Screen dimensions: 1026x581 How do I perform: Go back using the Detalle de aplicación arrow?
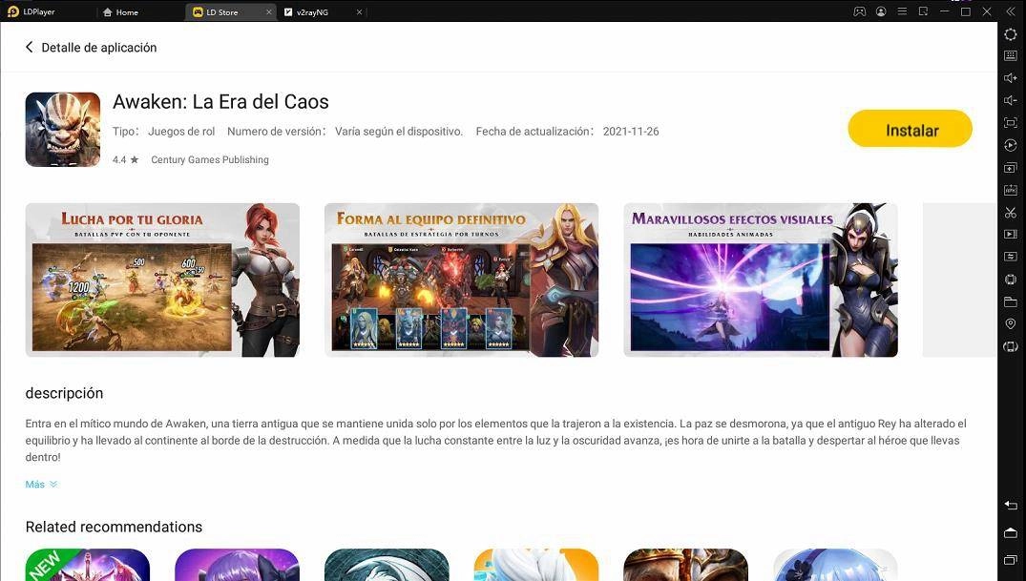point(29,47)
